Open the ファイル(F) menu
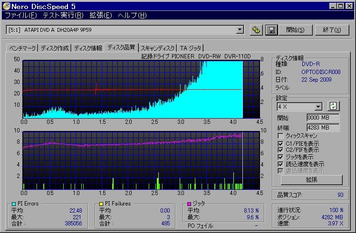356x233 pixels. point(20,15)
